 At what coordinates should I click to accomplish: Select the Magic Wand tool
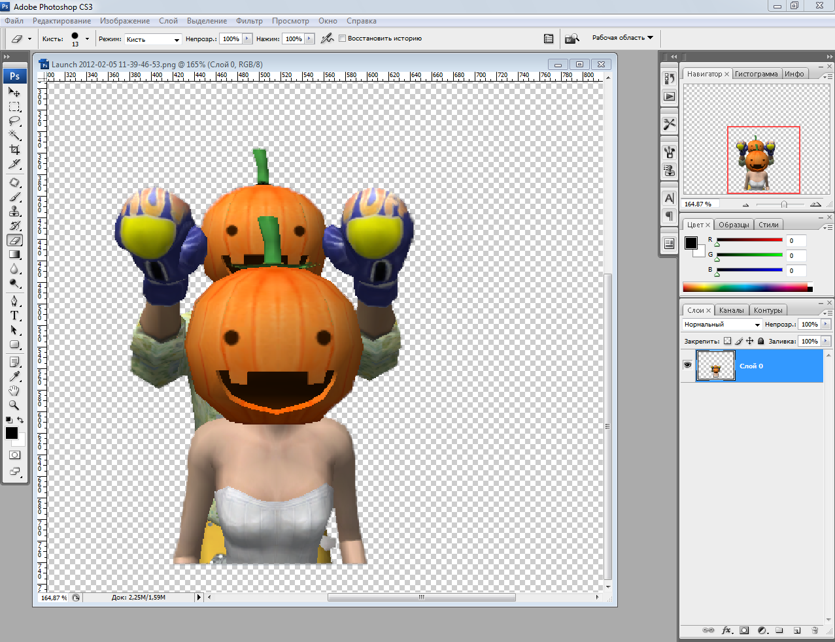coord(14,135)
